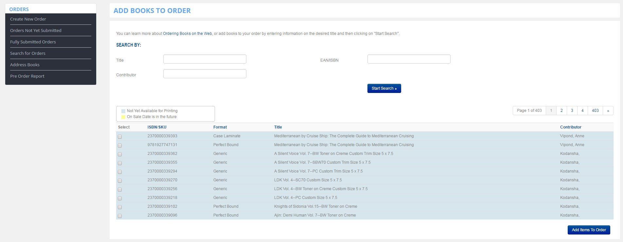The image size is (623, 242).
Task: Click A Silent Voice Vol. 7--PC title
Action: pyautogui.click(x=318, y=171)
